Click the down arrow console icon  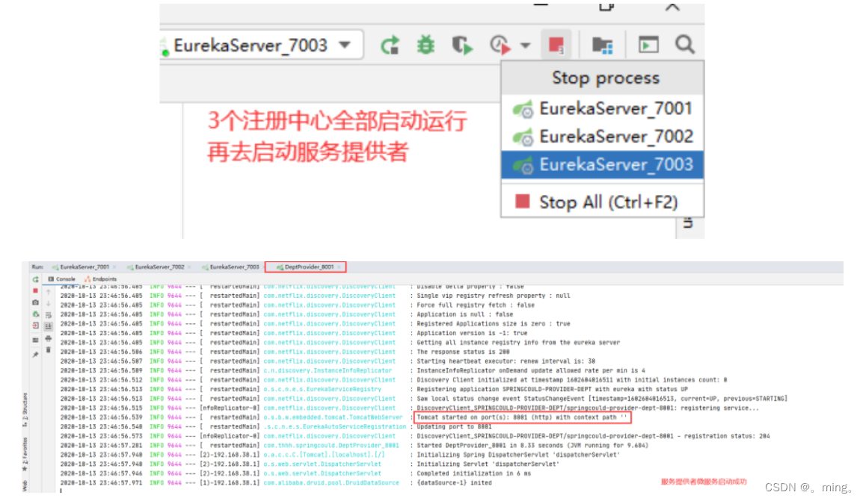point(49,303)
